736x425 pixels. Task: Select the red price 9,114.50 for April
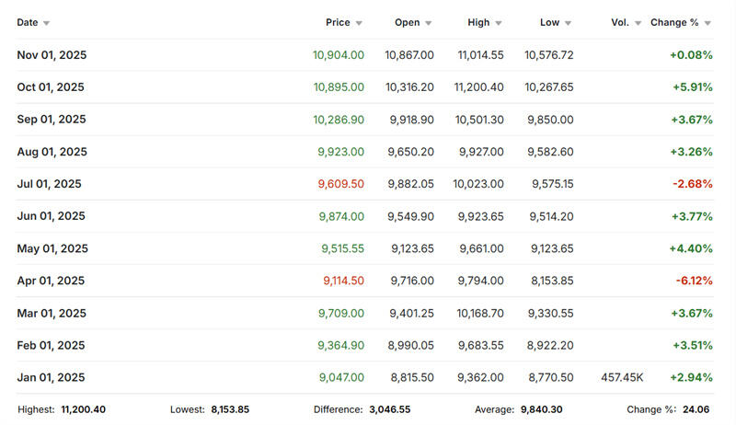coord(340,281)
